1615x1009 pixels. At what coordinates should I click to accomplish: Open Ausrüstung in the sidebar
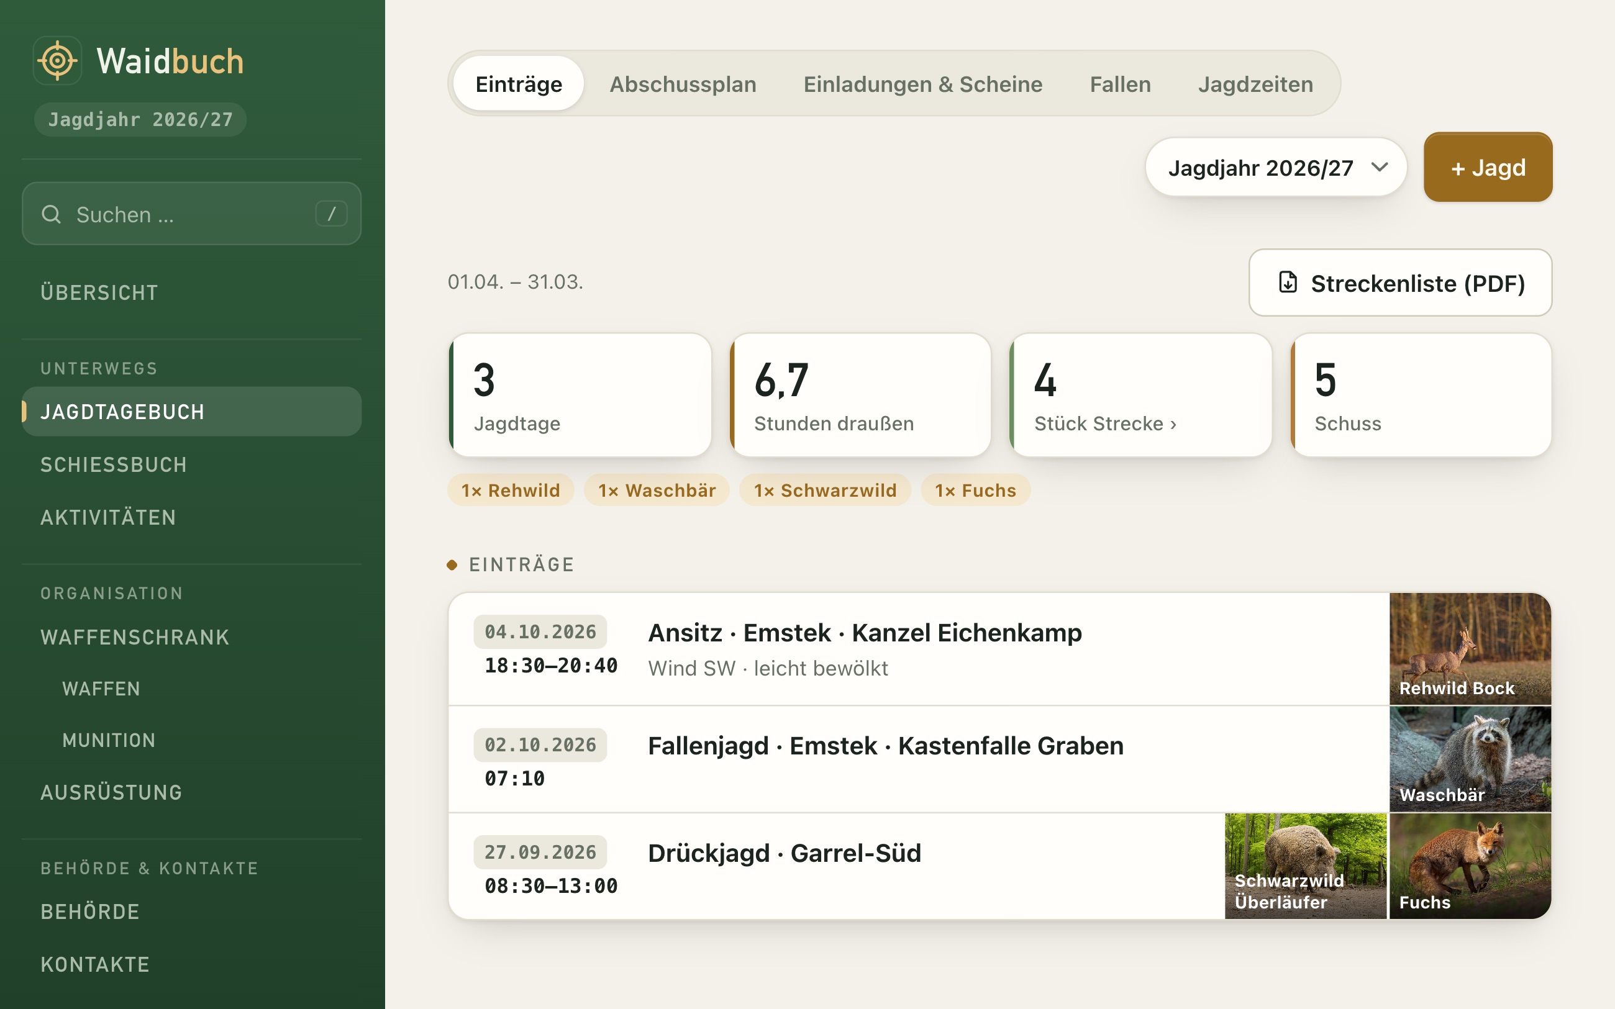coord(191,792)
